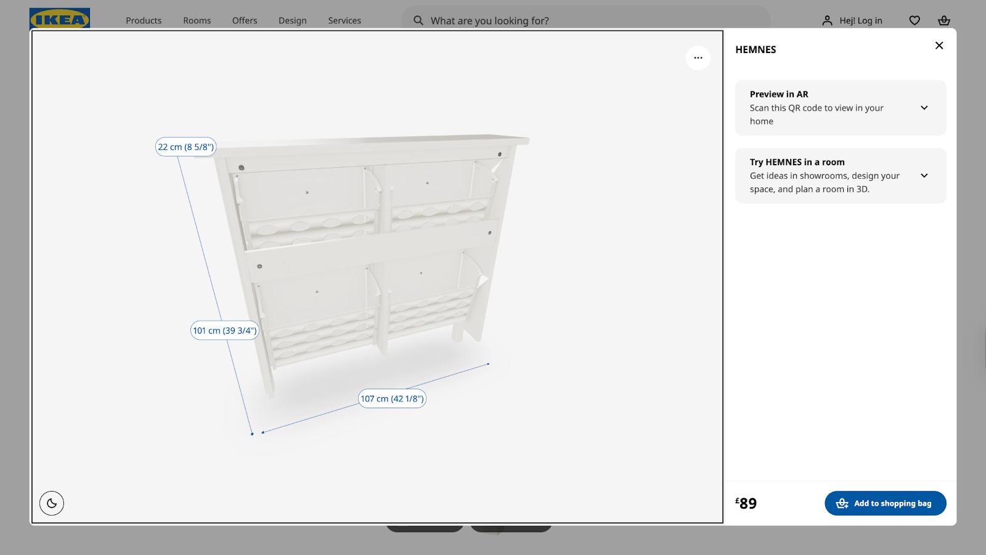Image resolution: width=986 pixels, height=555 pixels.
Task: Open the favorites heart icon
Action: click(x=914, y=20)
